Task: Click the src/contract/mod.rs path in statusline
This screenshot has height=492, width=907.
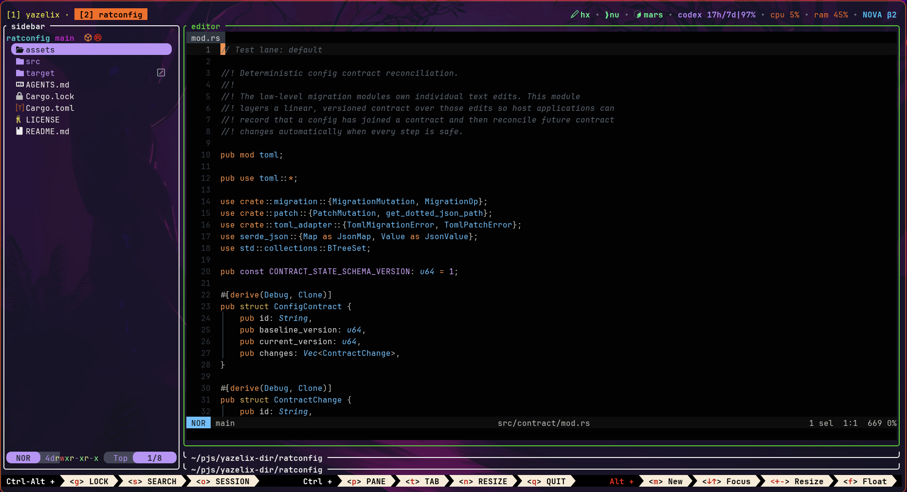Action: pyautogui.click(x=544, y=423)
